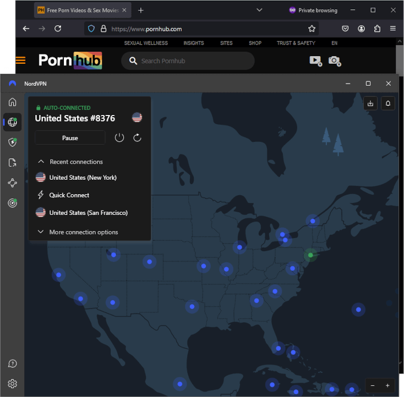
Task: Open Threat Protection shield icon
Action: click(x=12, y=142)
